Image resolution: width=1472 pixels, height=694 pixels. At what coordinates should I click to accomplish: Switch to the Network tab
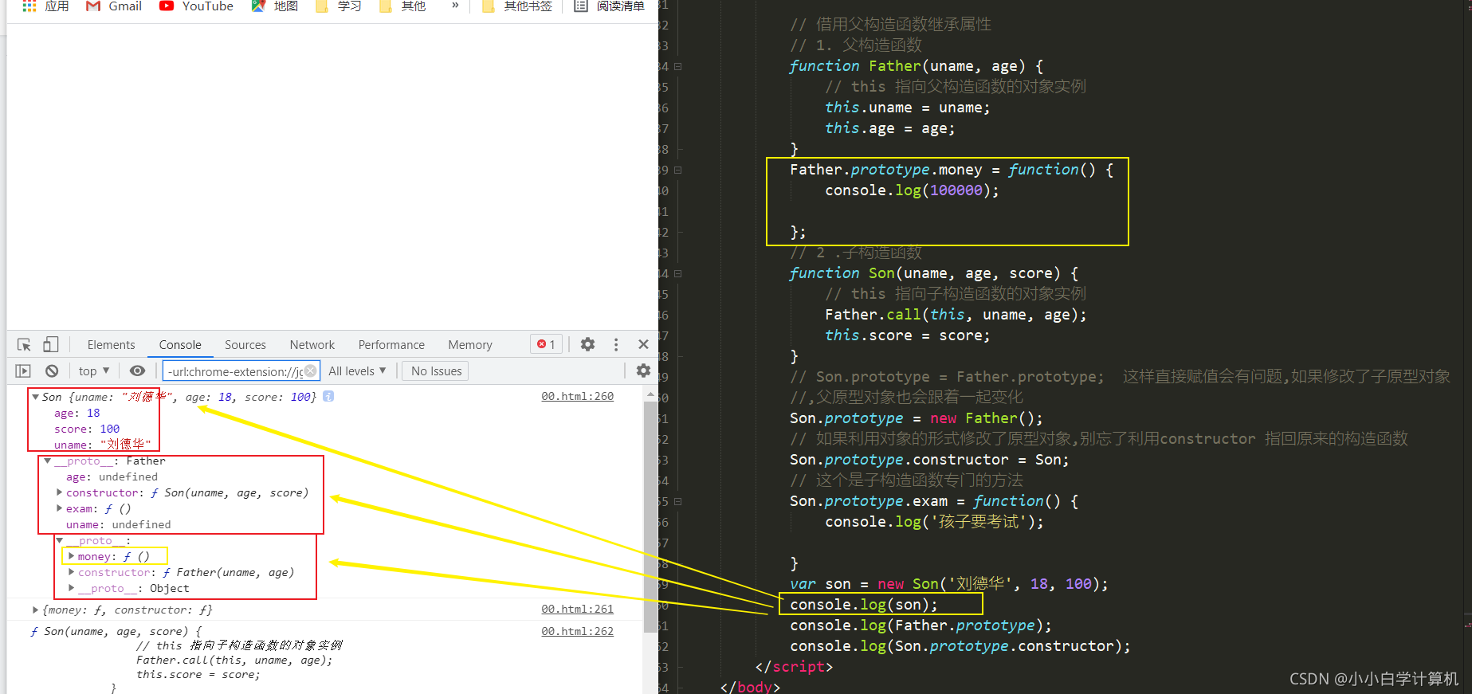point(312,344)
